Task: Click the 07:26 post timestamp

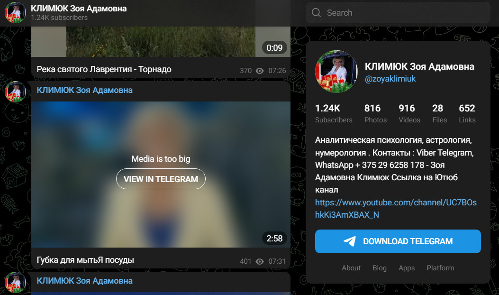Action: click(x=277, y=71)
